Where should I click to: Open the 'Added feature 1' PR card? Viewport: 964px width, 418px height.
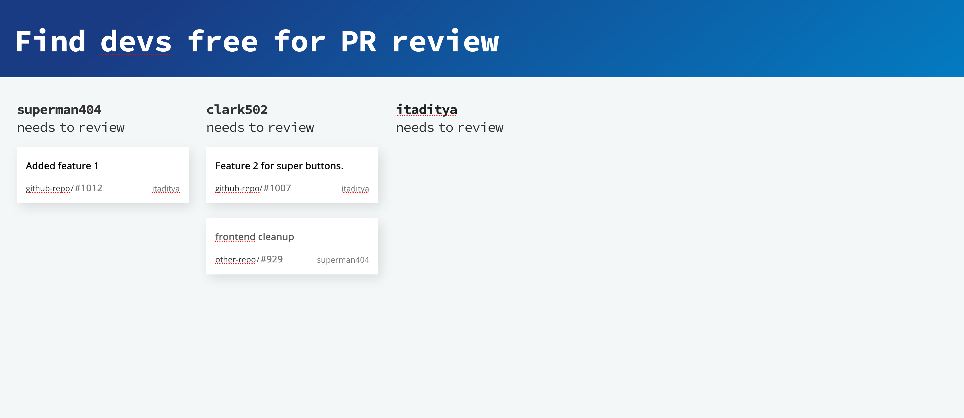click(x=102, y=176)
